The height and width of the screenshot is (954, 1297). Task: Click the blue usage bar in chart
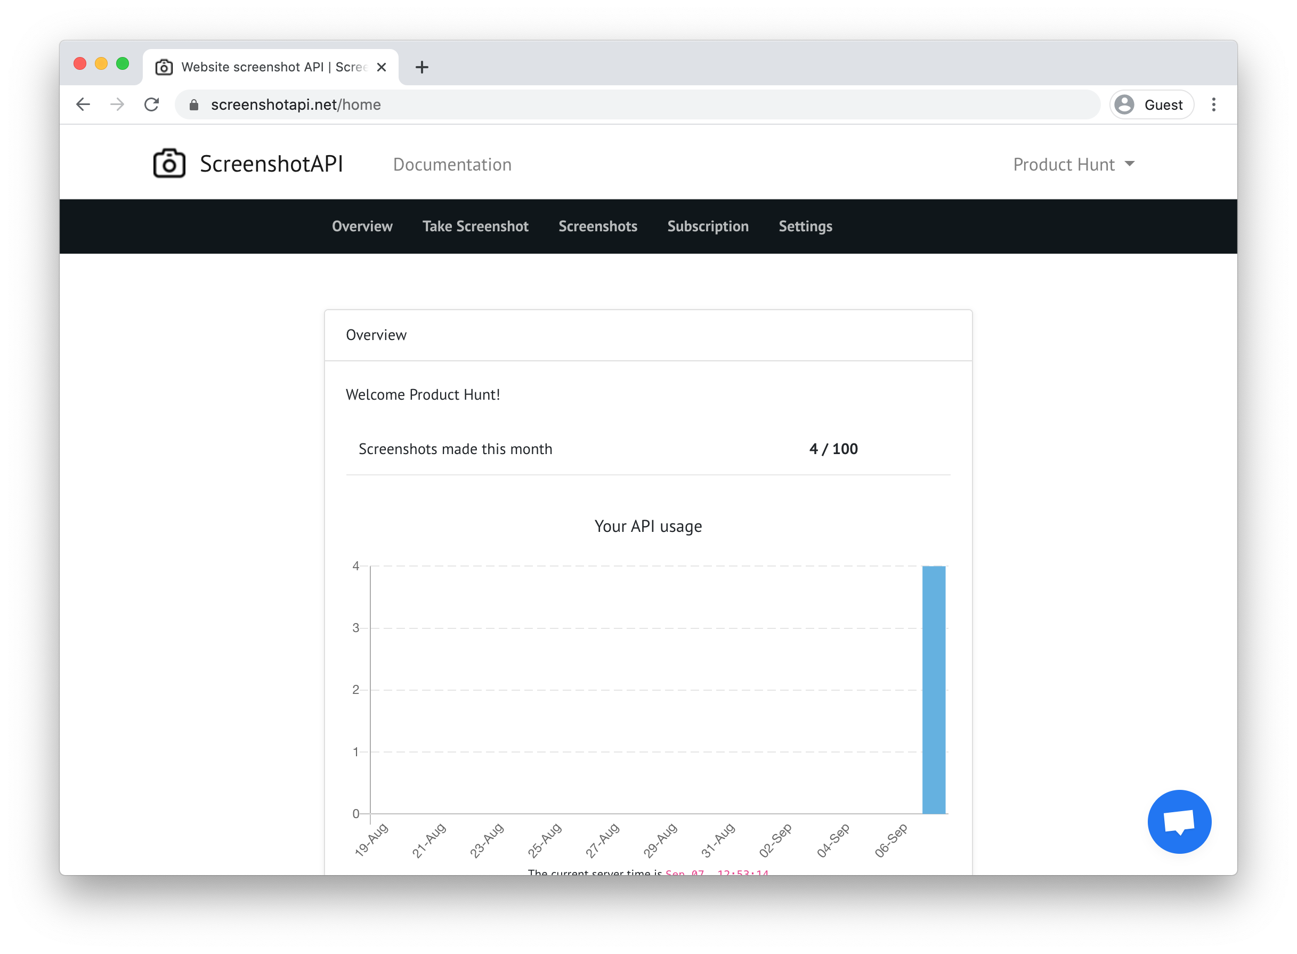[x=934, y=690]
